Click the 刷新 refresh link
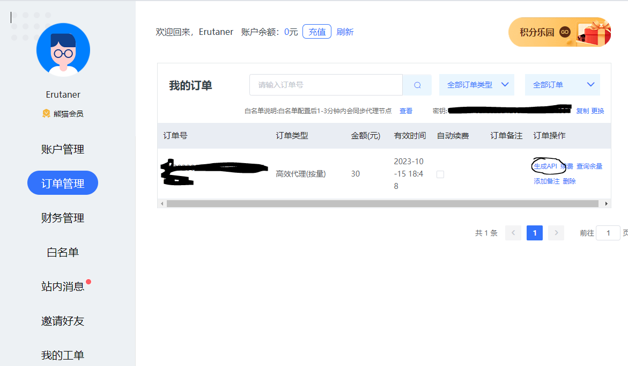 tap(345, 32)
